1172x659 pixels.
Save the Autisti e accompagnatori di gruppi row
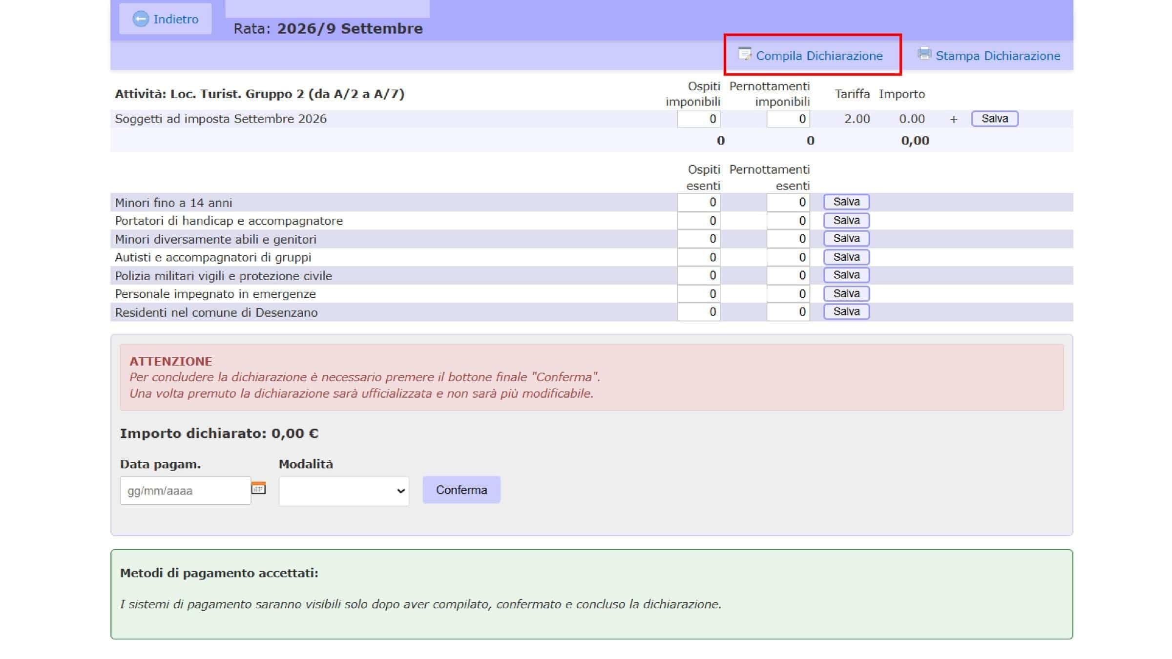click(846, 257)
